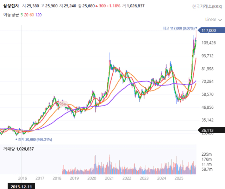Toggle the 60-day moving average

coord(32,15)
